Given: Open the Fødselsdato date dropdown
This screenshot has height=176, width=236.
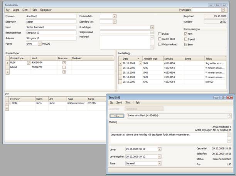Looking at the screenshot, I should pyautogui.click(x=115, y=16).
